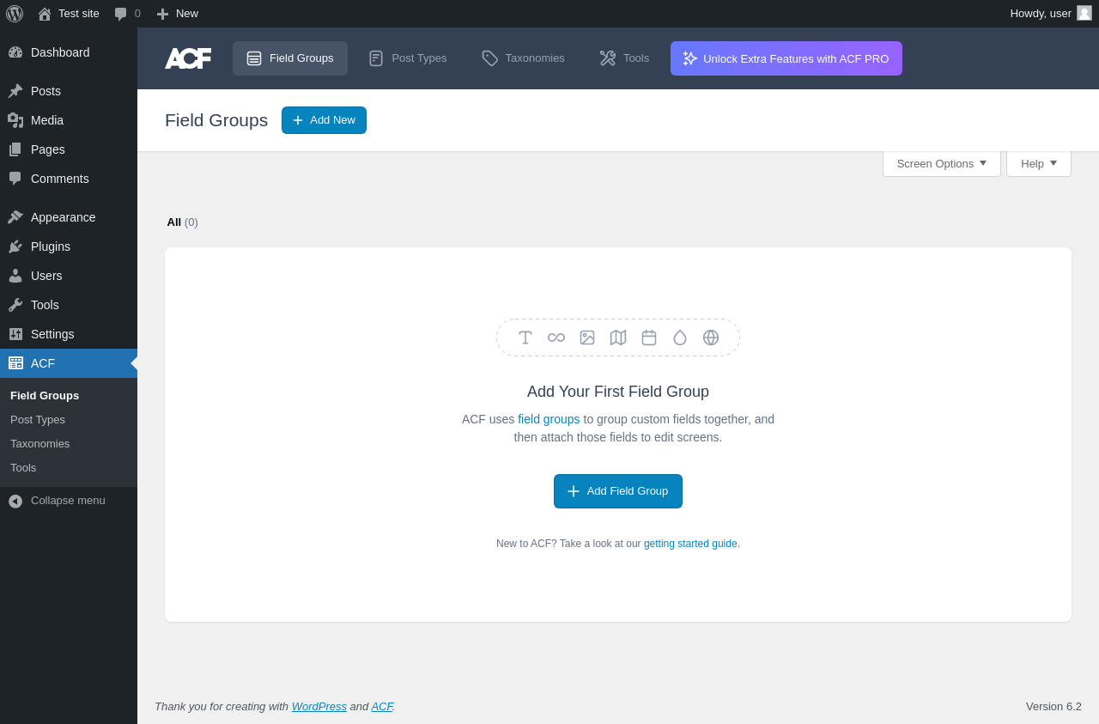Click the Dashboard menu label

[x=60, y=52]
